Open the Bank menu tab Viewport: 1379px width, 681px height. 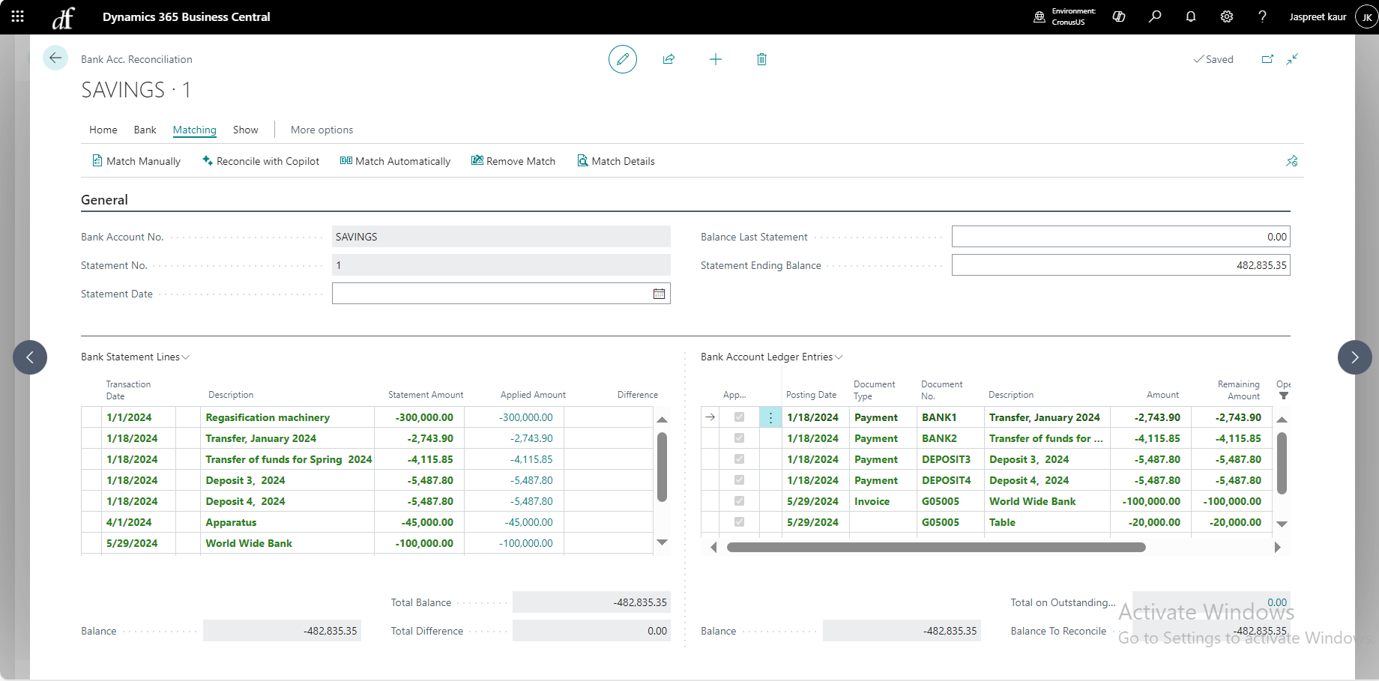pyautogui.click(x=145, y=130)
